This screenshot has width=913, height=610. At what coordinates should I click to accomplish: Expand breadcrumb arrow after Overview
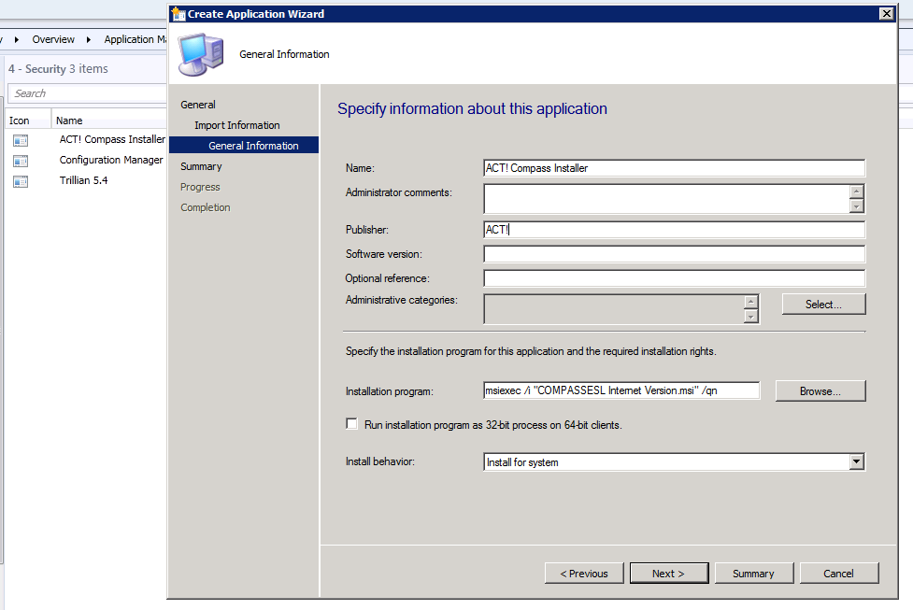[89, 39]
